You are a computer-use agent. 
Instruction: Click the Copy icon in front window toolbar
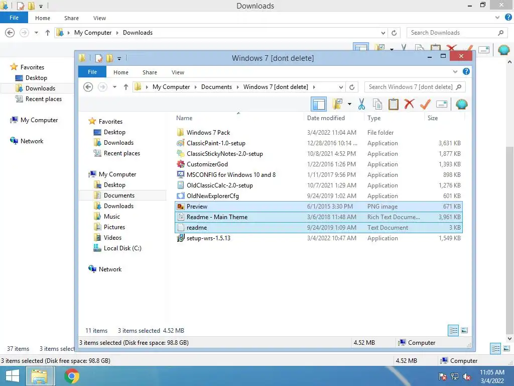click(377, 104)
